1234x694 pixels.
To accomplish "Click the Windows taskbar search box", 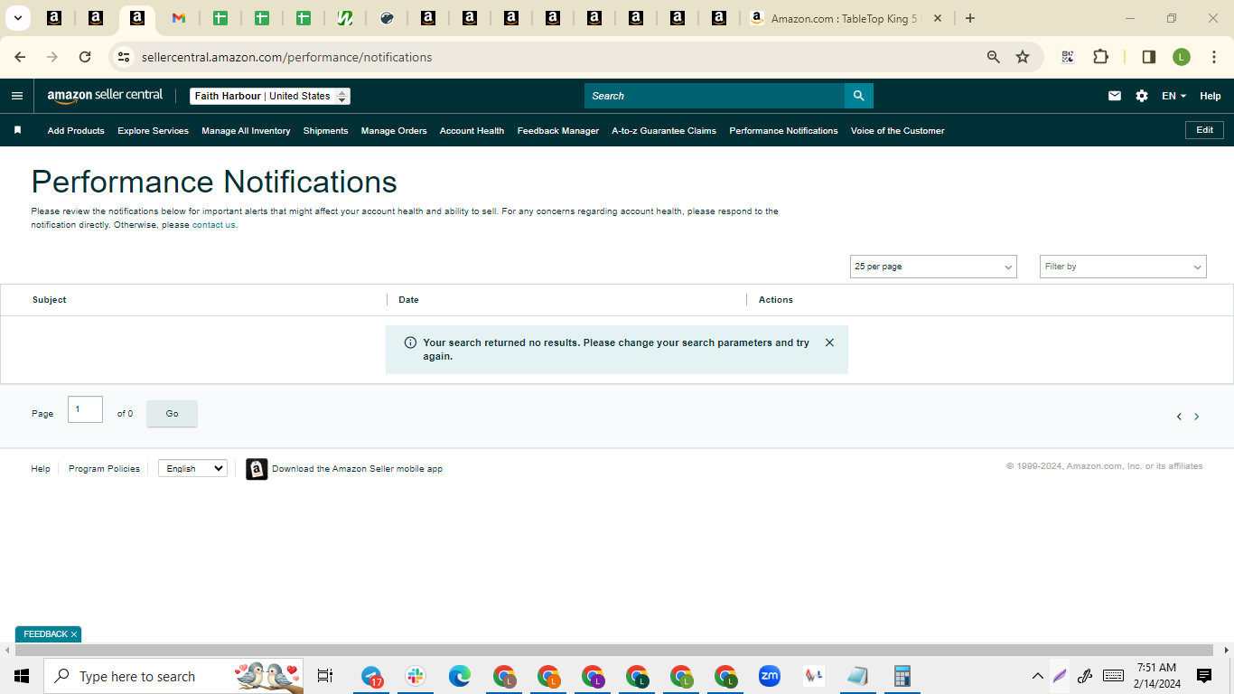I will tap(173, 676).
